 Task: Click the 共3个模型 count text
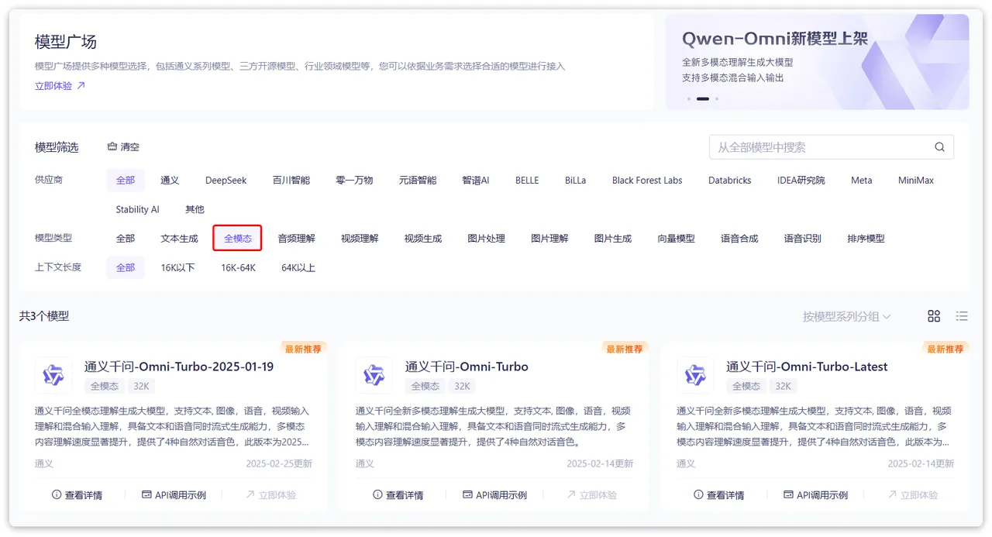pos(44,316)
